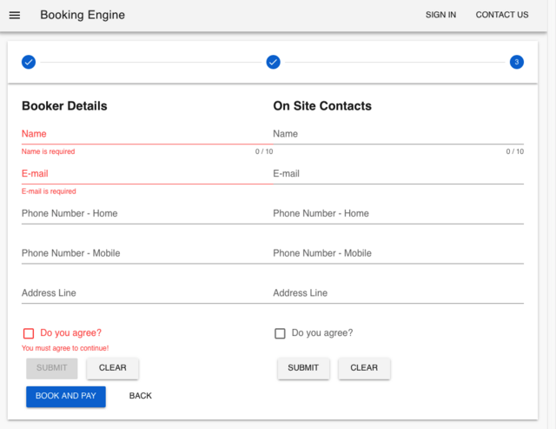Open CONTACT US from top bar
This screenshot has width=556, height=429.
coord(501,15)
